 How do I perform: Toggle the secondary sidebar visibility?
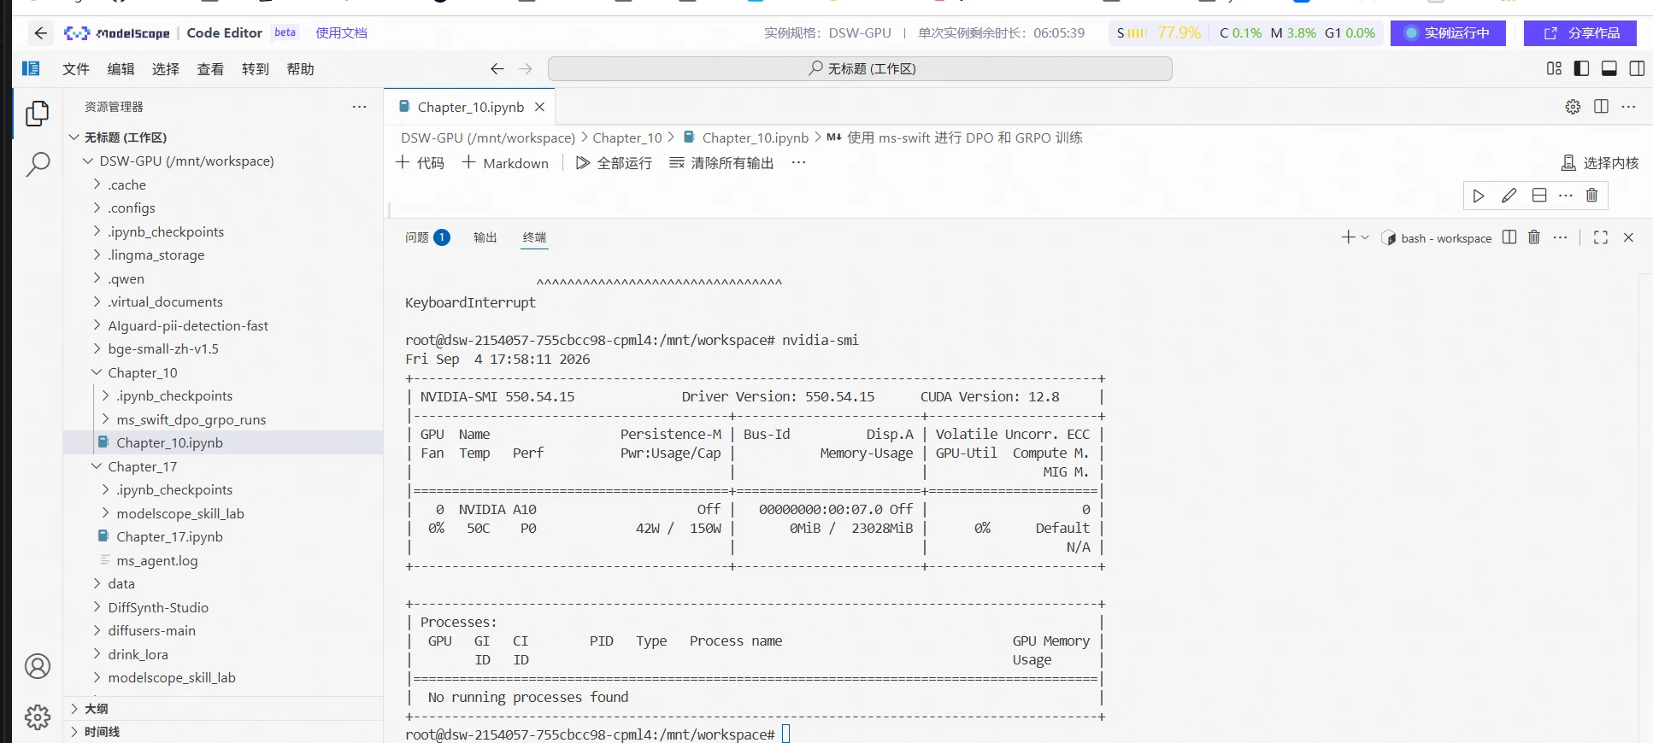(1637, 68)
